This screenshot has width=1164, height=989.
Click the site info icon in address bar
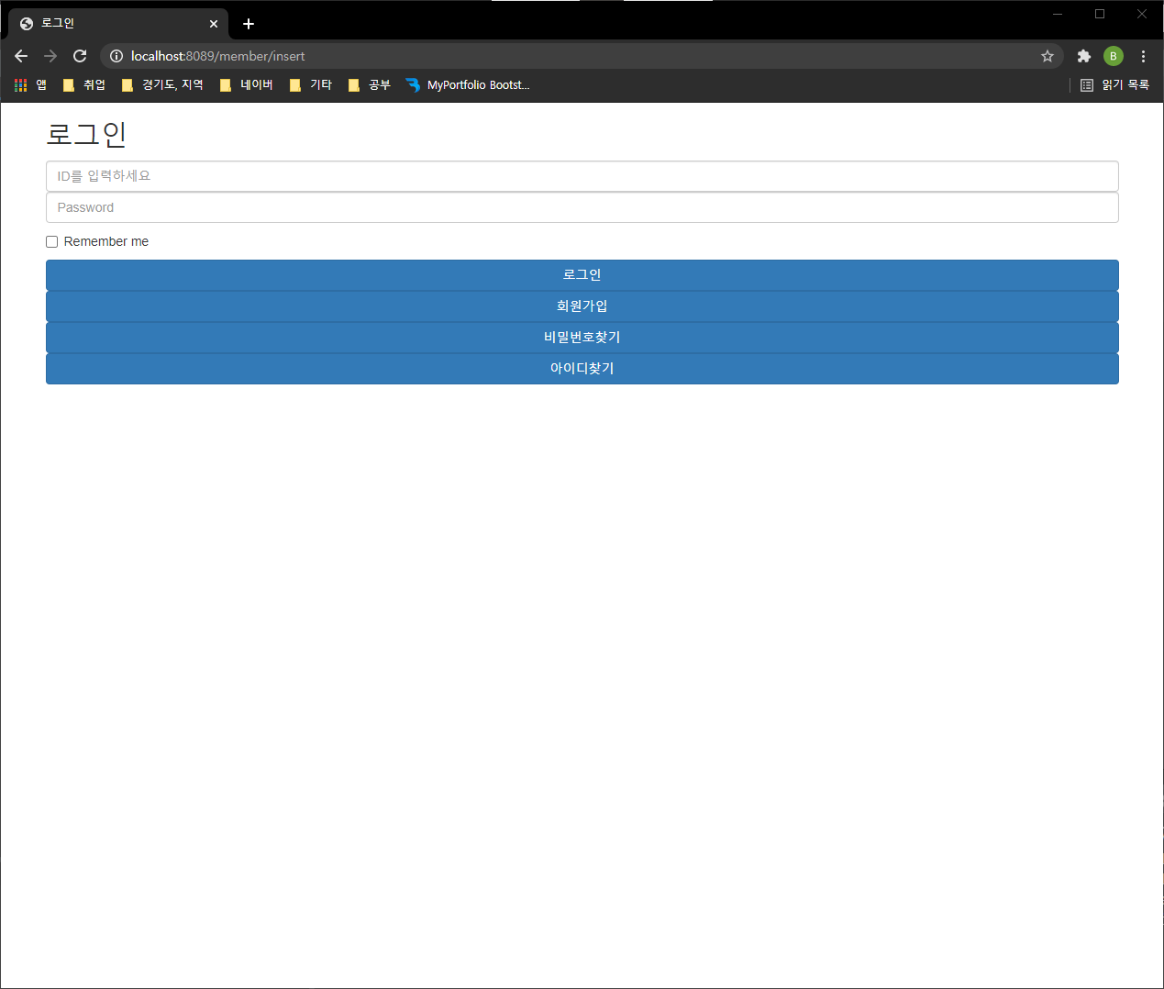[116, 56]
